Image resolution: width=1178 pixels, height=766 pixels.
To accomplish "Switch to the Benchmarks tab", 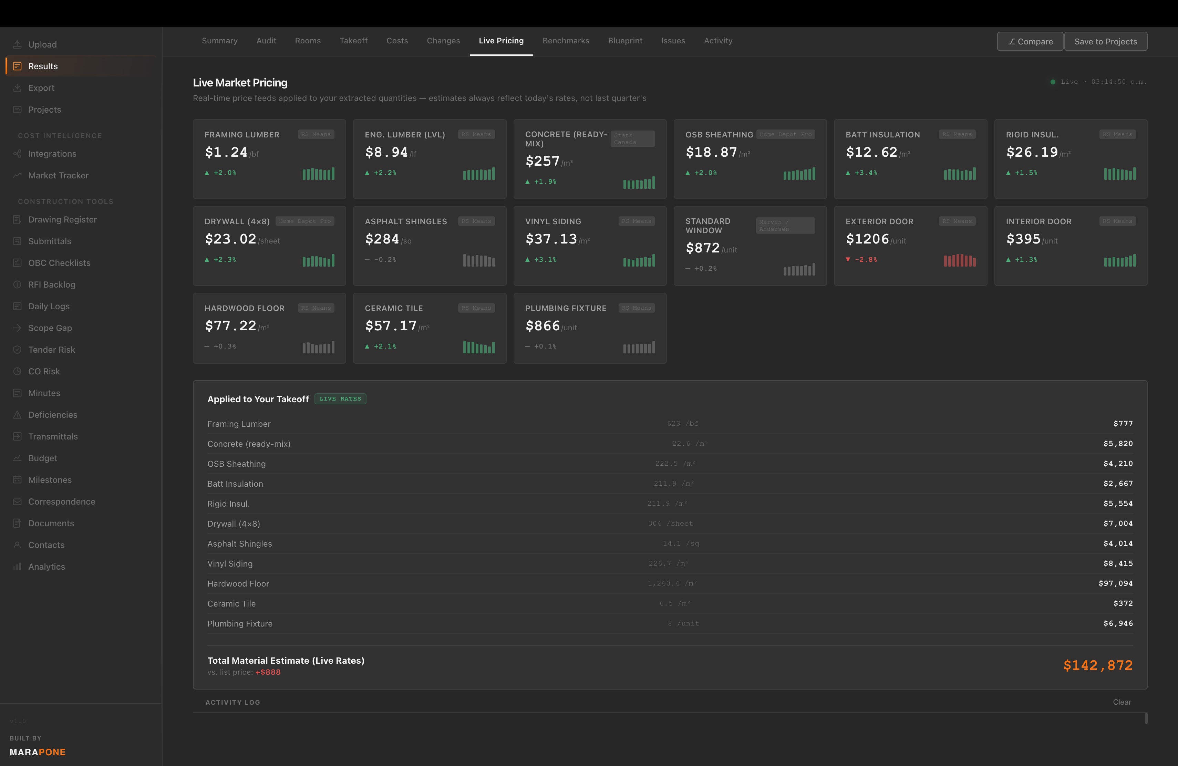I will point(566,41).
